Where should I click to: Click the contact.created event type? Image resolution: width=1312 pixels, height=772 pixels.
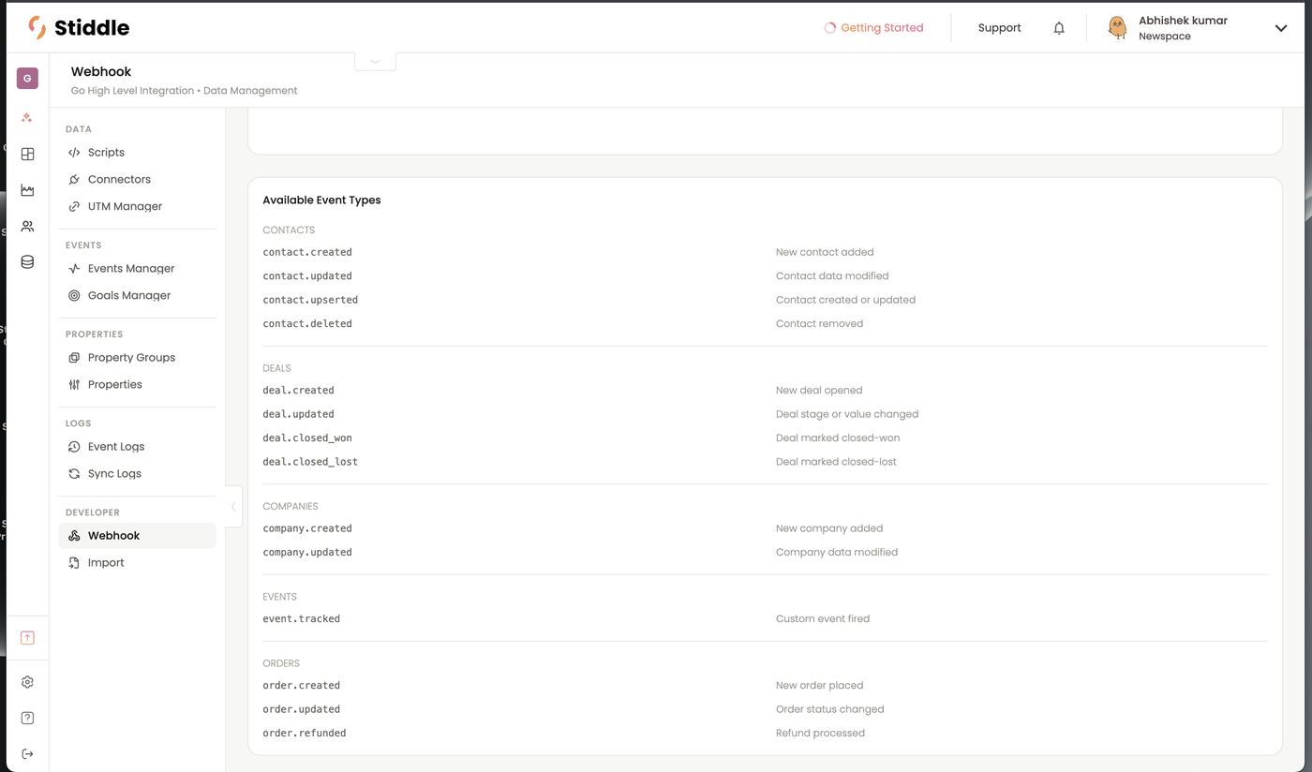(307, 252)
